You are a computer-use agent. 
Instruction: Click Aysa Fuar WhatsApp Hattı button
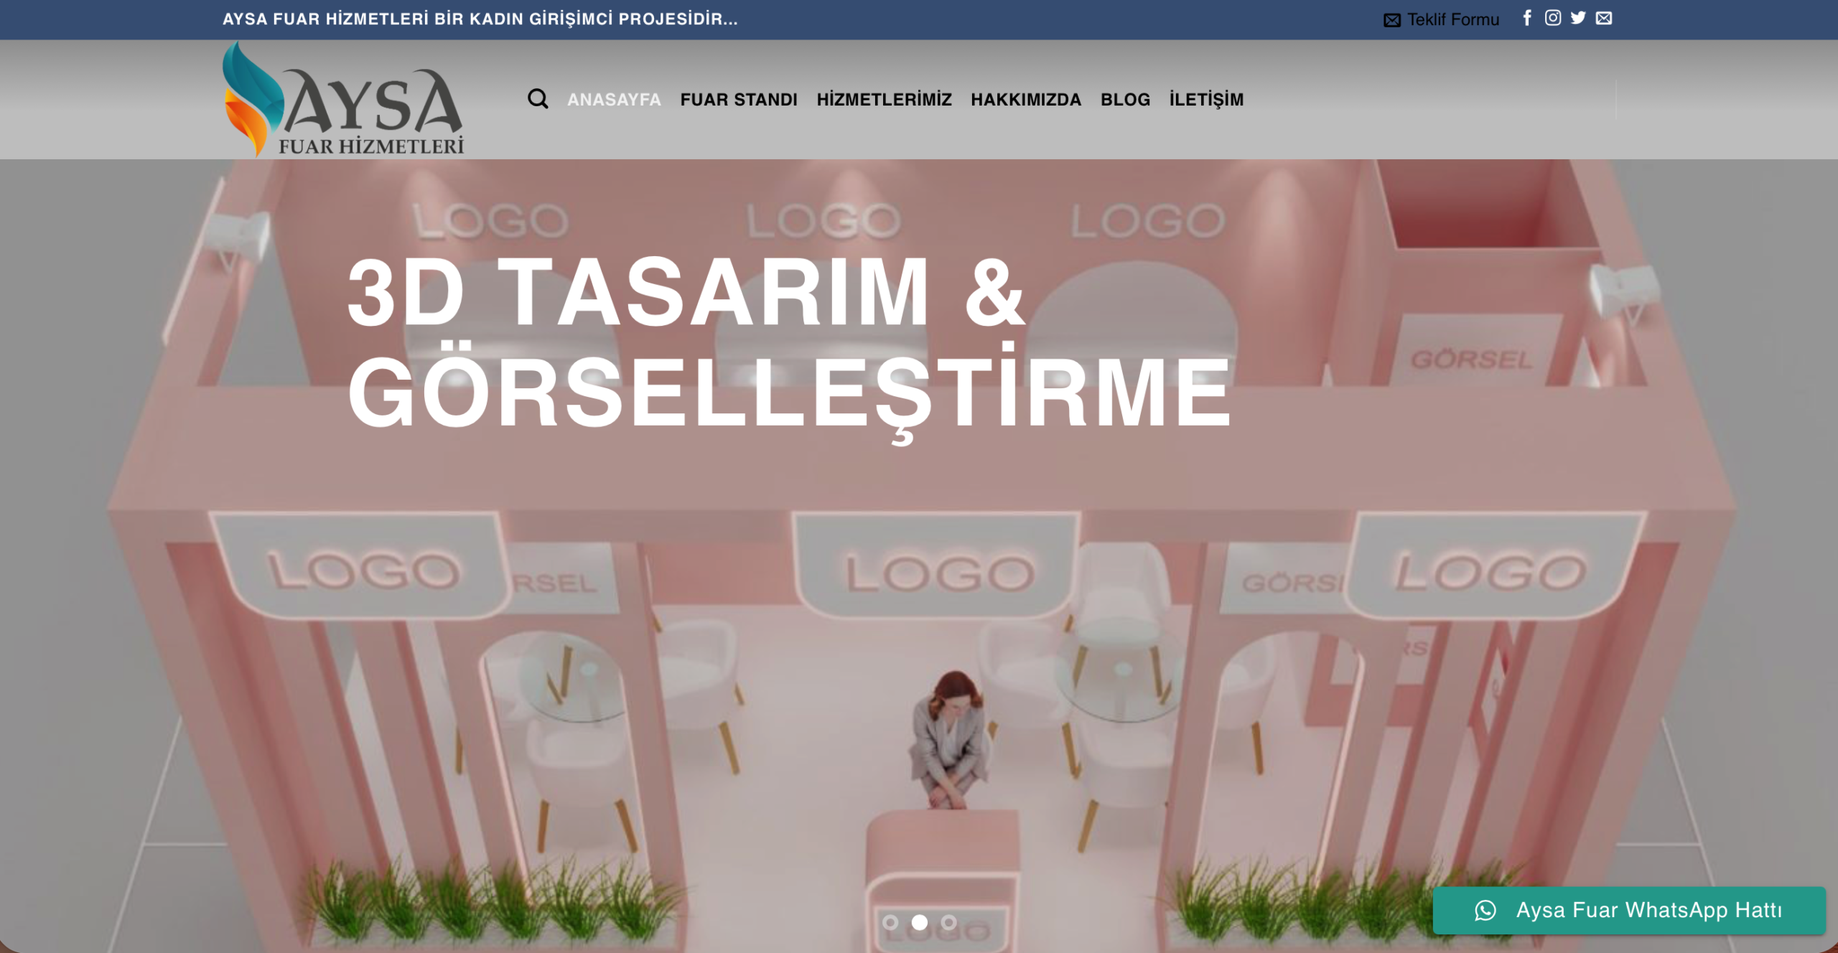1648,910
